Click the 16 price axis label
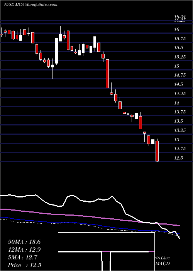193x271 pixels. [177, 29]
